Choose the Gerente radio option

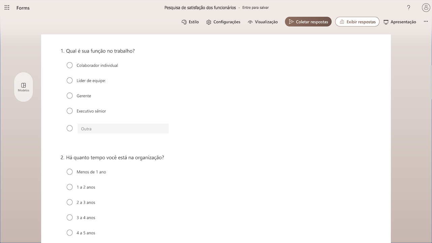click(x=70, y=96)
